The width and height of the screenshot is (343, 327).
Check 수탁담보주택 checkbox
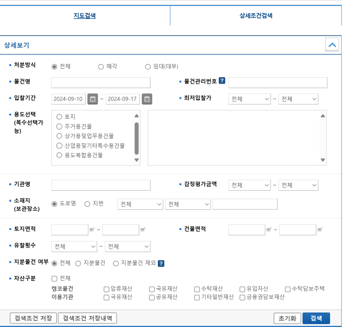(288, 289)
